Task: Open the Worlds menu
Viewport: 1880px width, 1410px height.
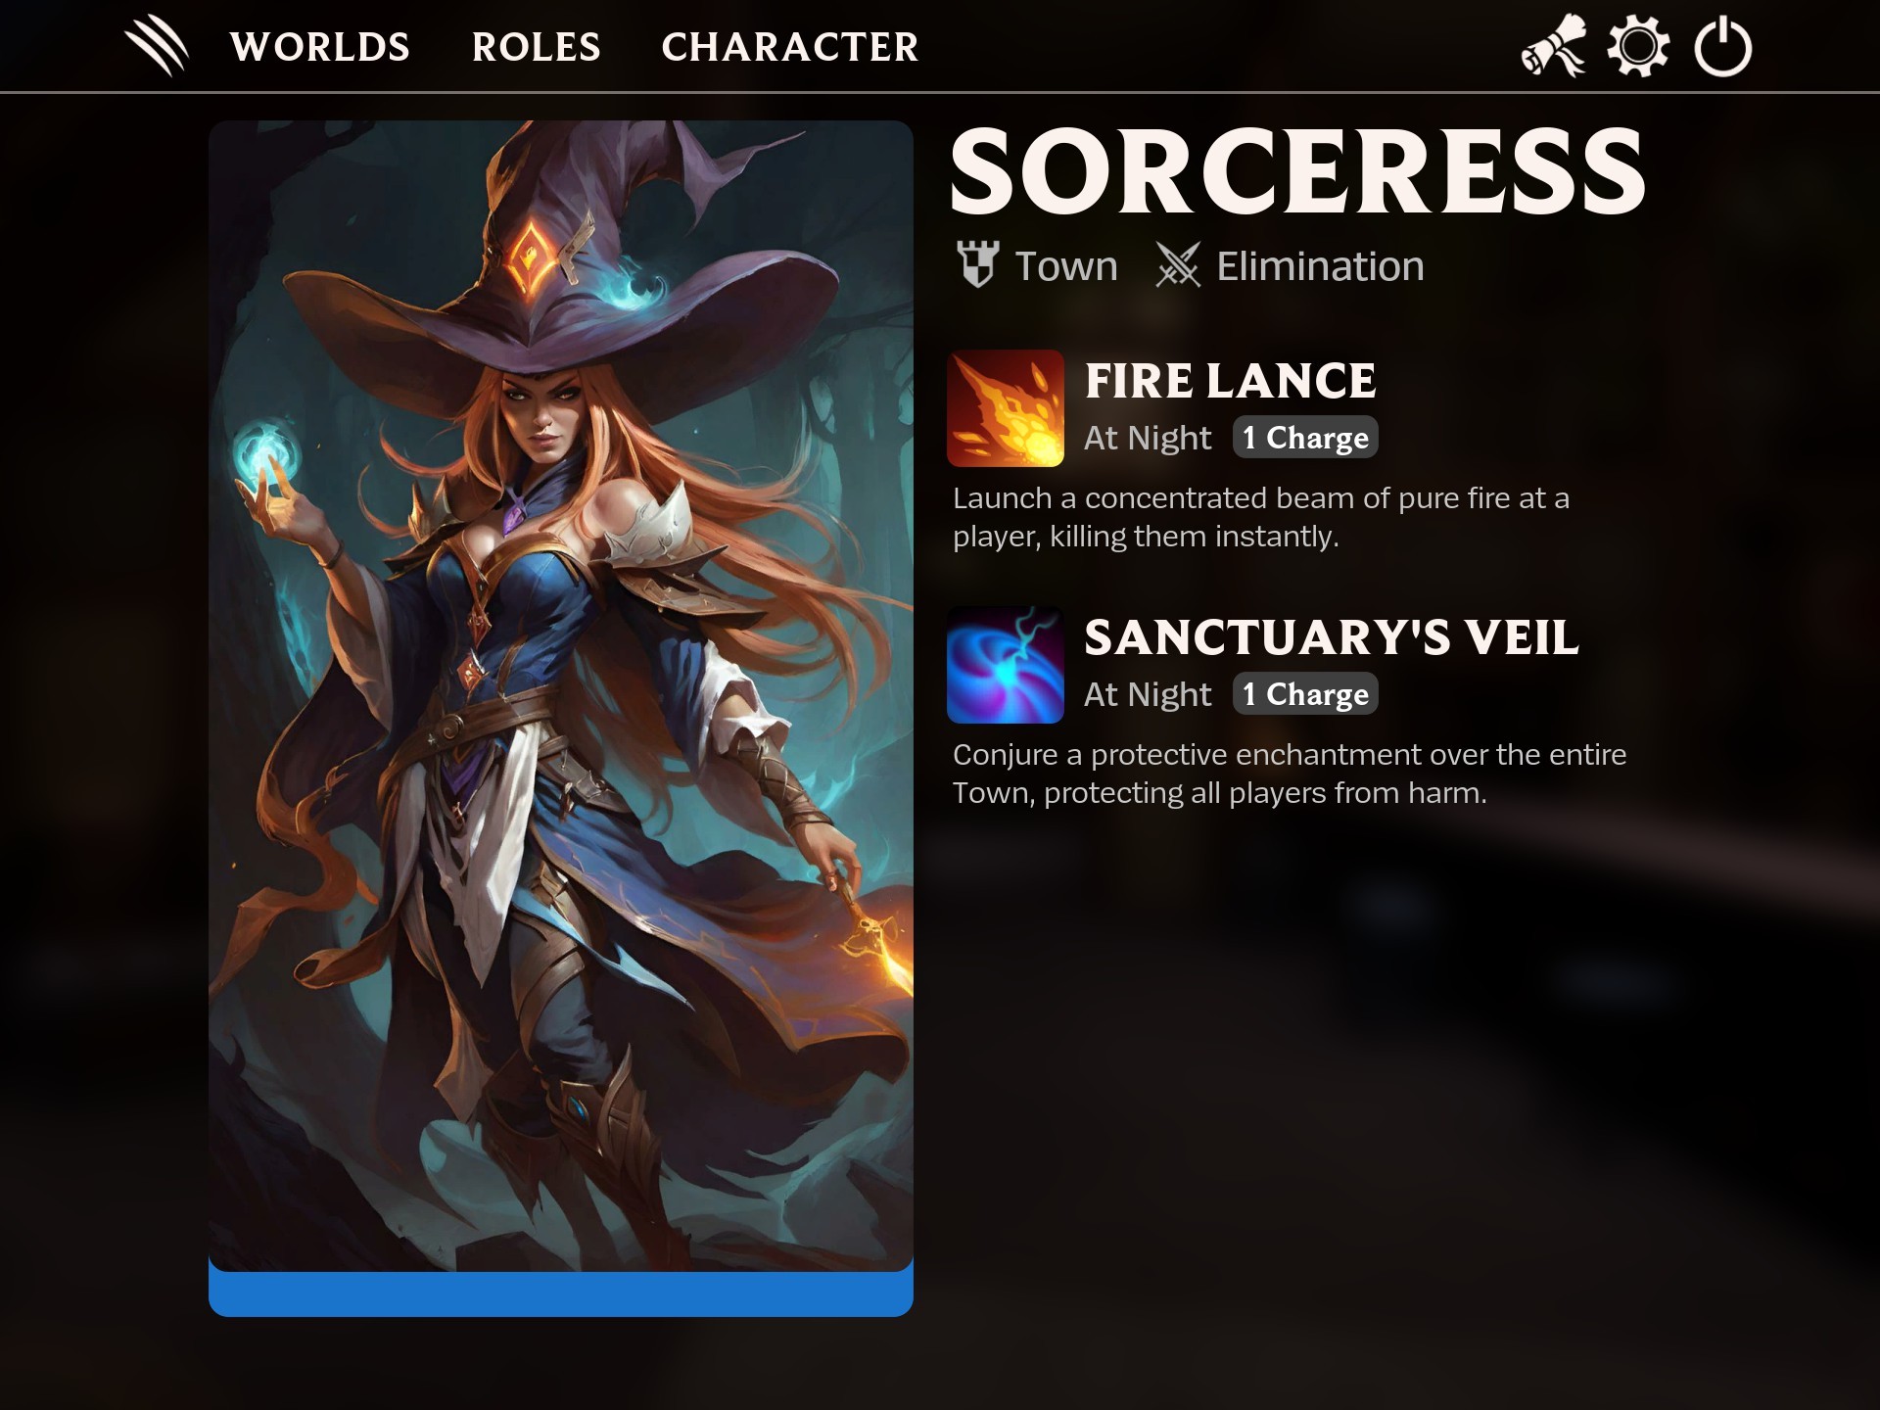Action: pos(320,47)
